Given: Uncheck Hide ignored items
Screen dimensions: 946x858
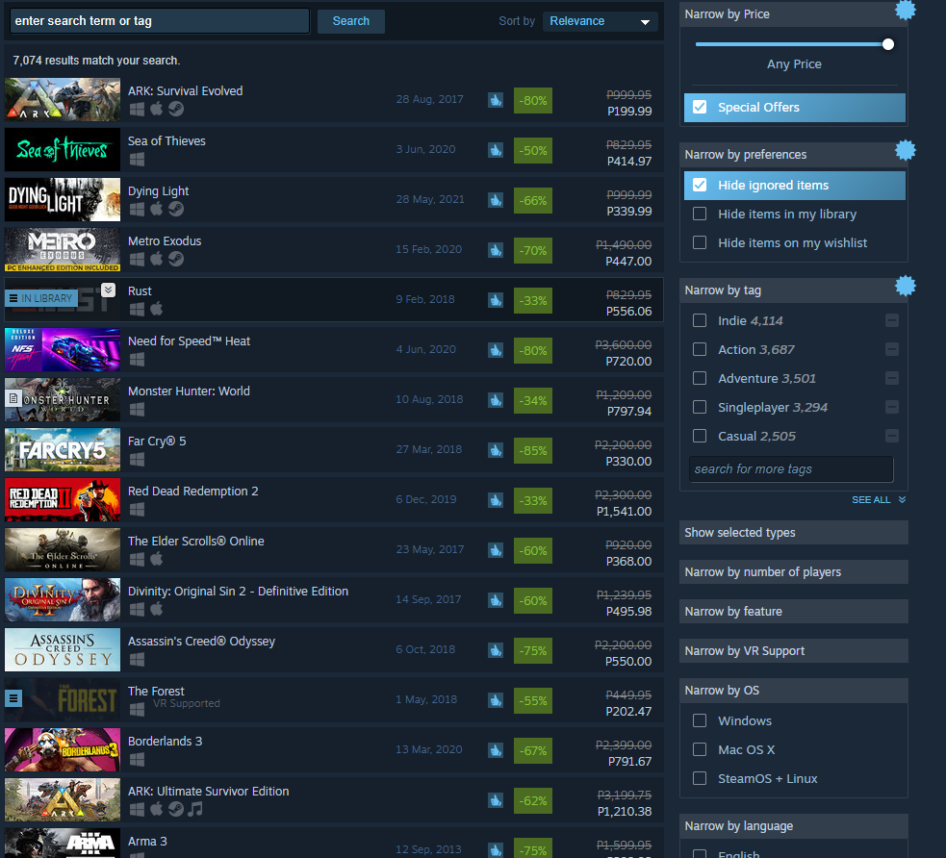Looking at the screenshot, I should [x=700, y=185].
